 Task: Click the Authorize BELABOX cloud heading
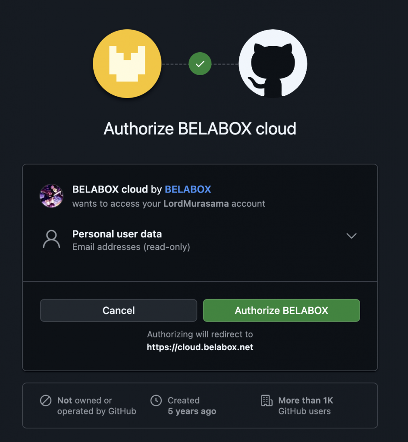[x=200, y=129]
